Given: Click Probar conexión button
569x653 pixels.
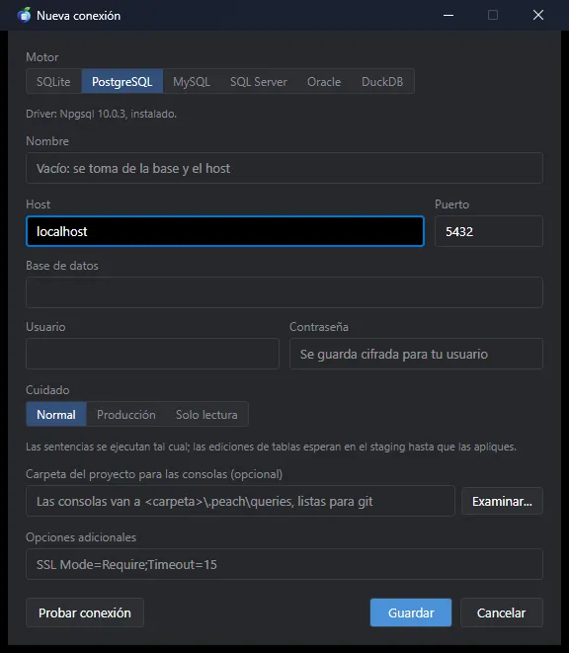Looking at the screenshot, I should point(85,612).
